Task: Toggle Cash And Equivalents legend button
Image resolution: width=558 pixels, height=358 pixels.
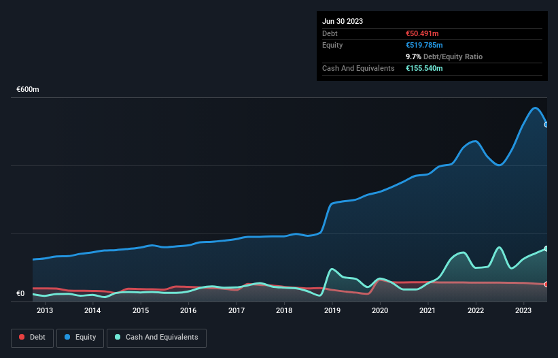Action: coord(156,338)
